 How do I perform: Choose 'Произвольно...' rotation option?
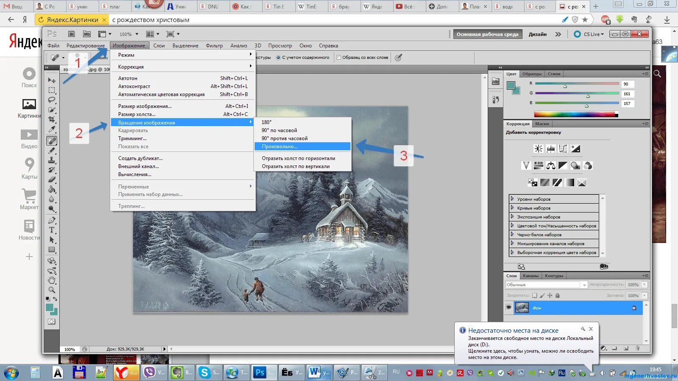[303, 146]
